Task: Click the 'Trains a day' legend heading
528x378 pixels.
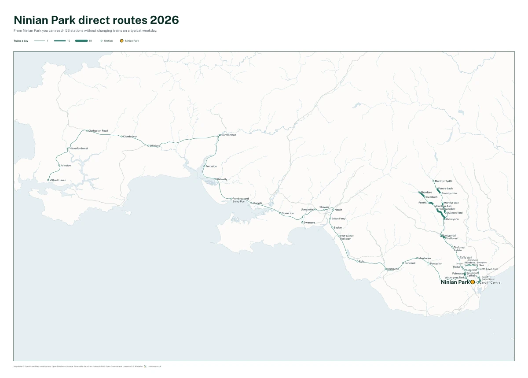Action: coord(20,41)
